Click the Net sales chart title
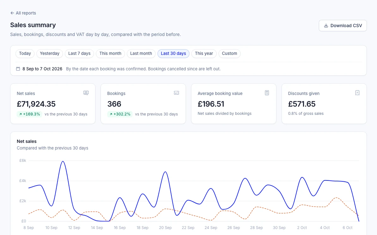 tap(27, 142)
